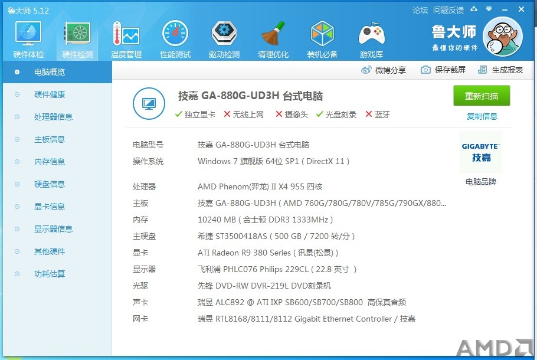Viewport: 537px width, 360px height.
Task: Click the 瑞昱 ALC892 sound card value
Action: click(302, 302)
